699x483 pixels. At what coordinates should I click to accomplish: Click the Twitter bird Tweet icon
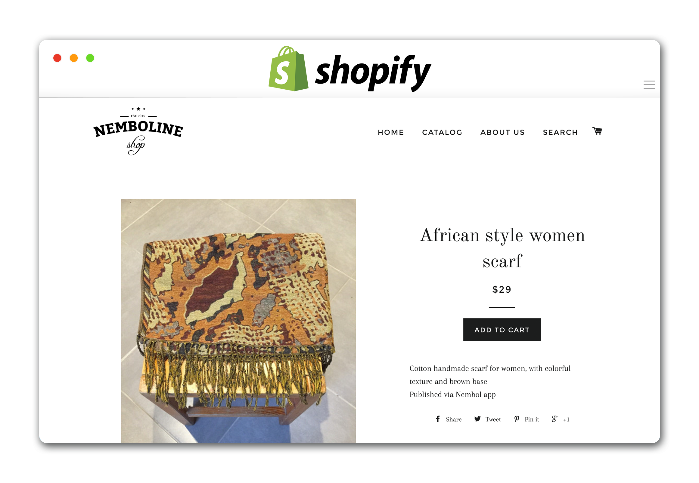click(x=477, y=419)
